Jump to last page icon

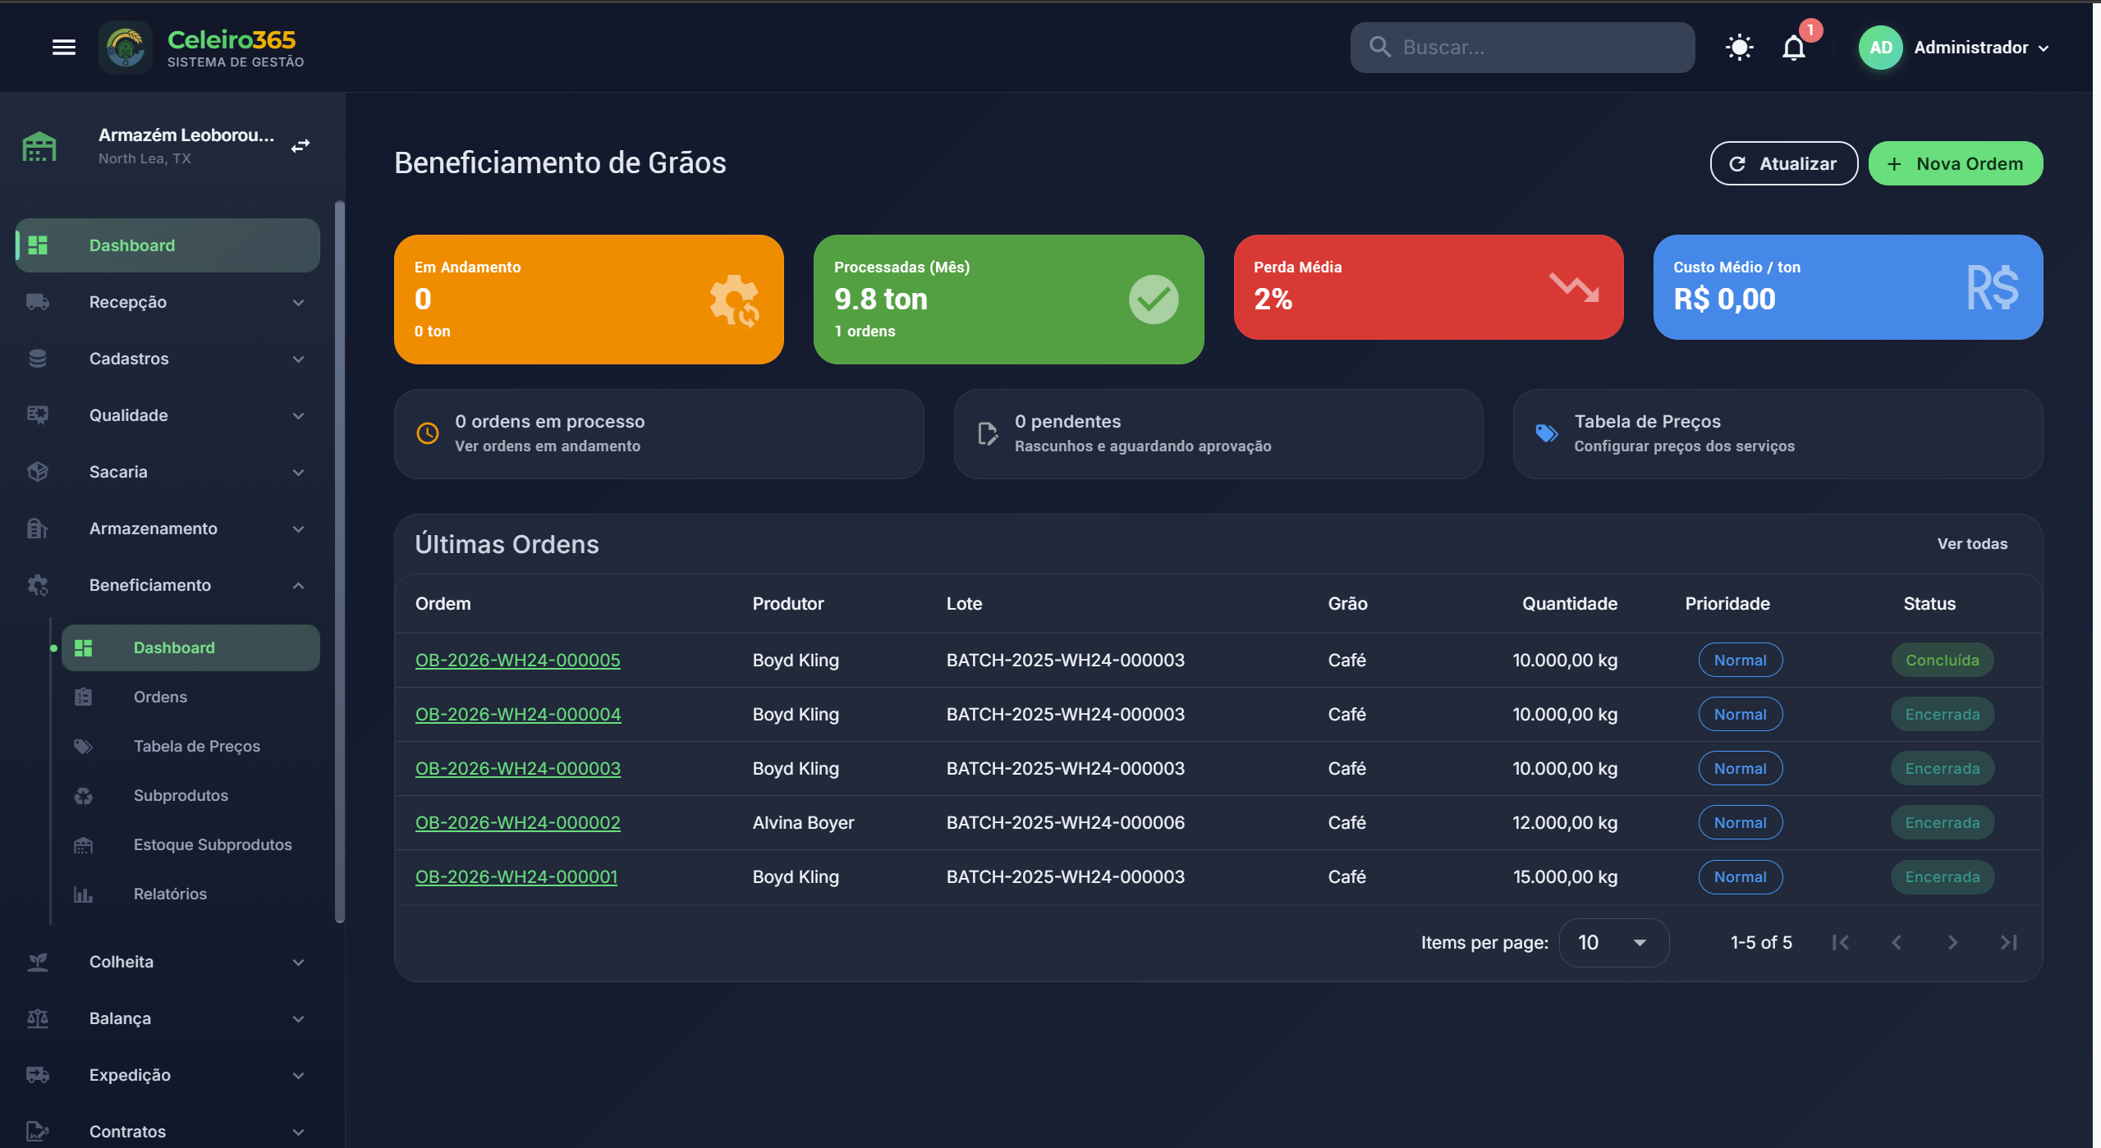(x=2008, y=943)
